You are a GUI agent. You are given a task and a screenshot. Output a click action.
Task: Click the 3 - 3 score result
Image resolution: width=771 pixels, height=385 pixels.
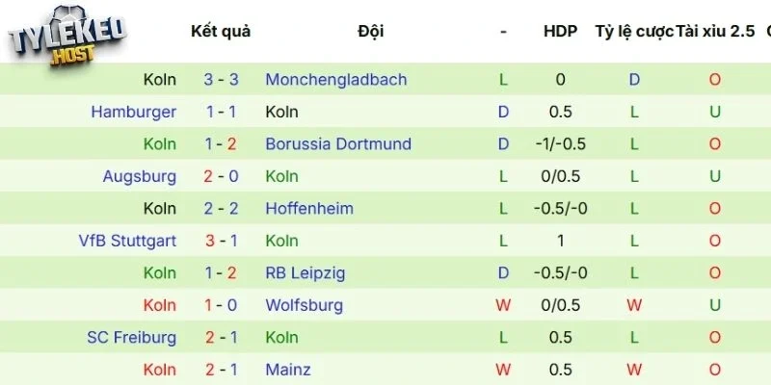[221, 80]
